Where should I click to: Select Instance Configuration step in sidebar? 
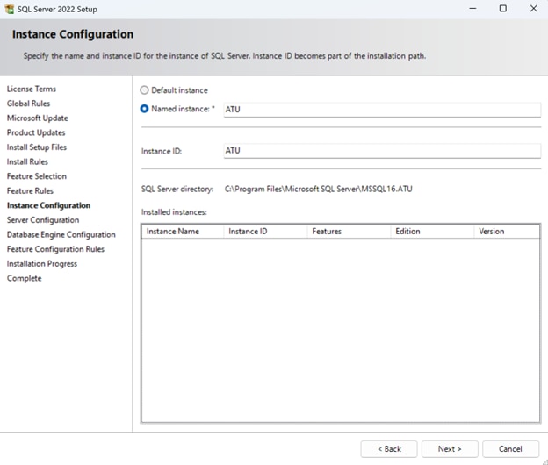tap(48, 205)
